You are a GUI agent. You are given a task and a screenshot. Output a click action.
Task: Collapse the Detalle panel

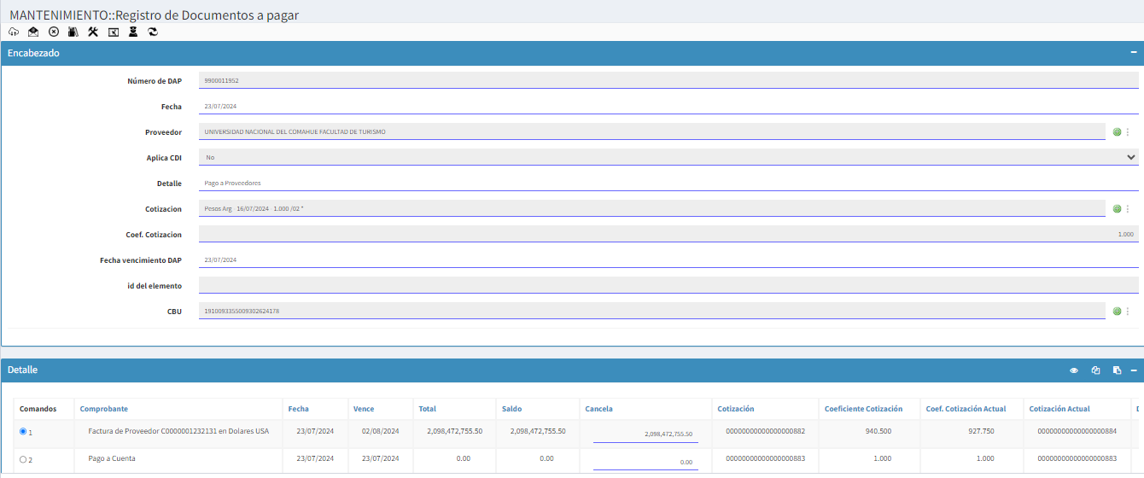click(1134, 370)
